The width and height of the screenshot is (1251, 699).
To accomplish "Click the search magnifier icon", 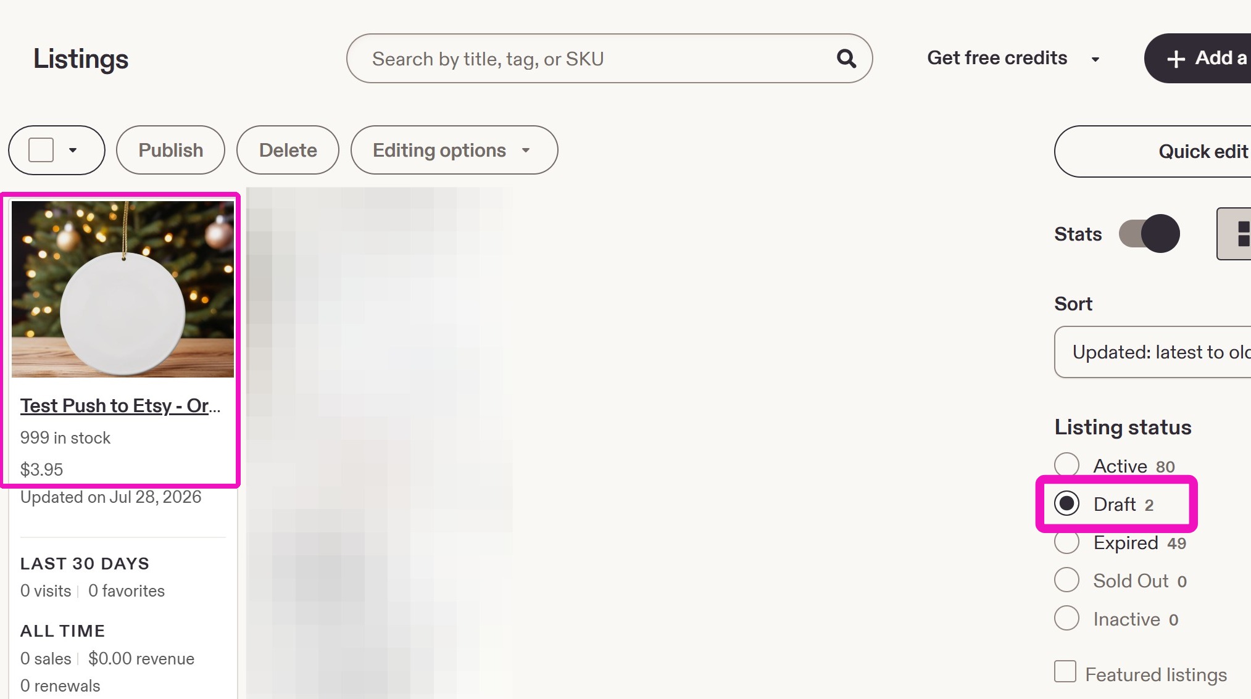I will coord(846,59).
